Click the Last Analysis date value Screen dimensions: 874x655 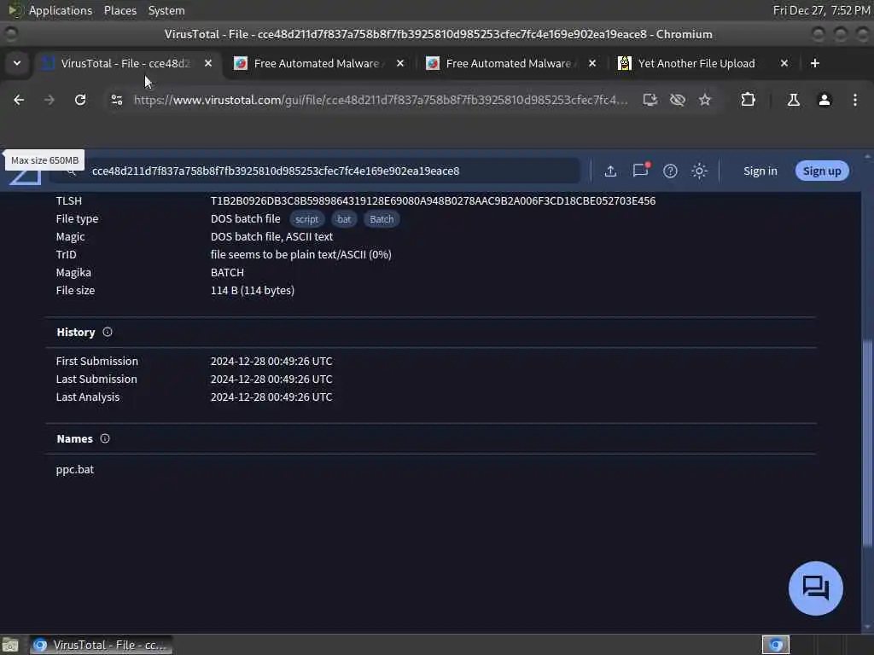point(271,397)
